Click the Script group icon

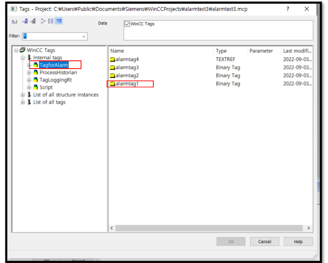[36, 87]
